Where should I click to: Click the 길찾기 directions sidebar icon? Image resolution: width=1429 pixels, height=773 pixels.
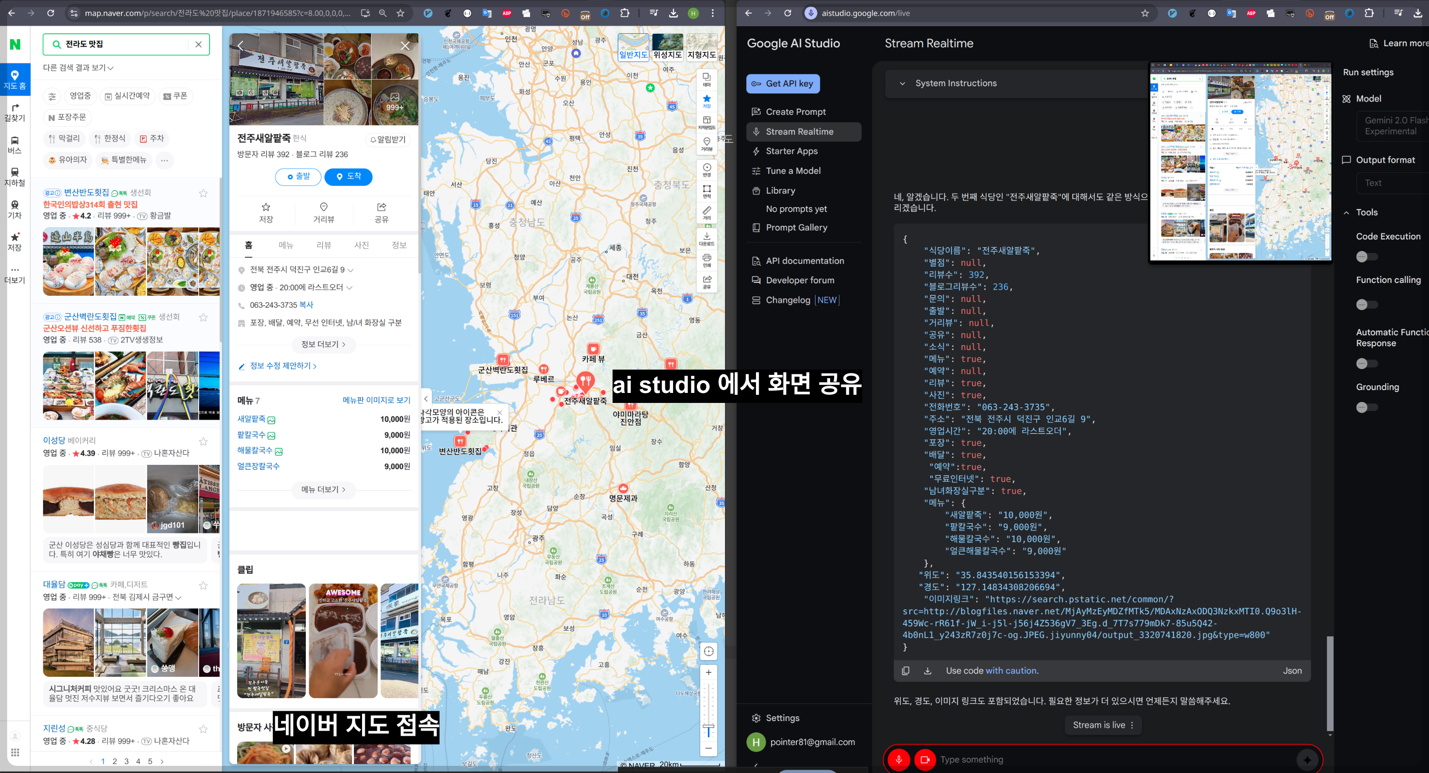coord(15,112)
